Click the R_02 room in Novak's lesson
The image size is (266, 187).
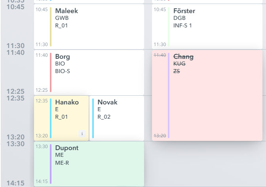(105, 117)
